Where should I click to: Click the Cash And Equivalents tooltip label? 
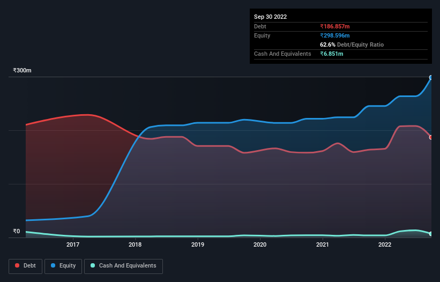pos(282,54)
